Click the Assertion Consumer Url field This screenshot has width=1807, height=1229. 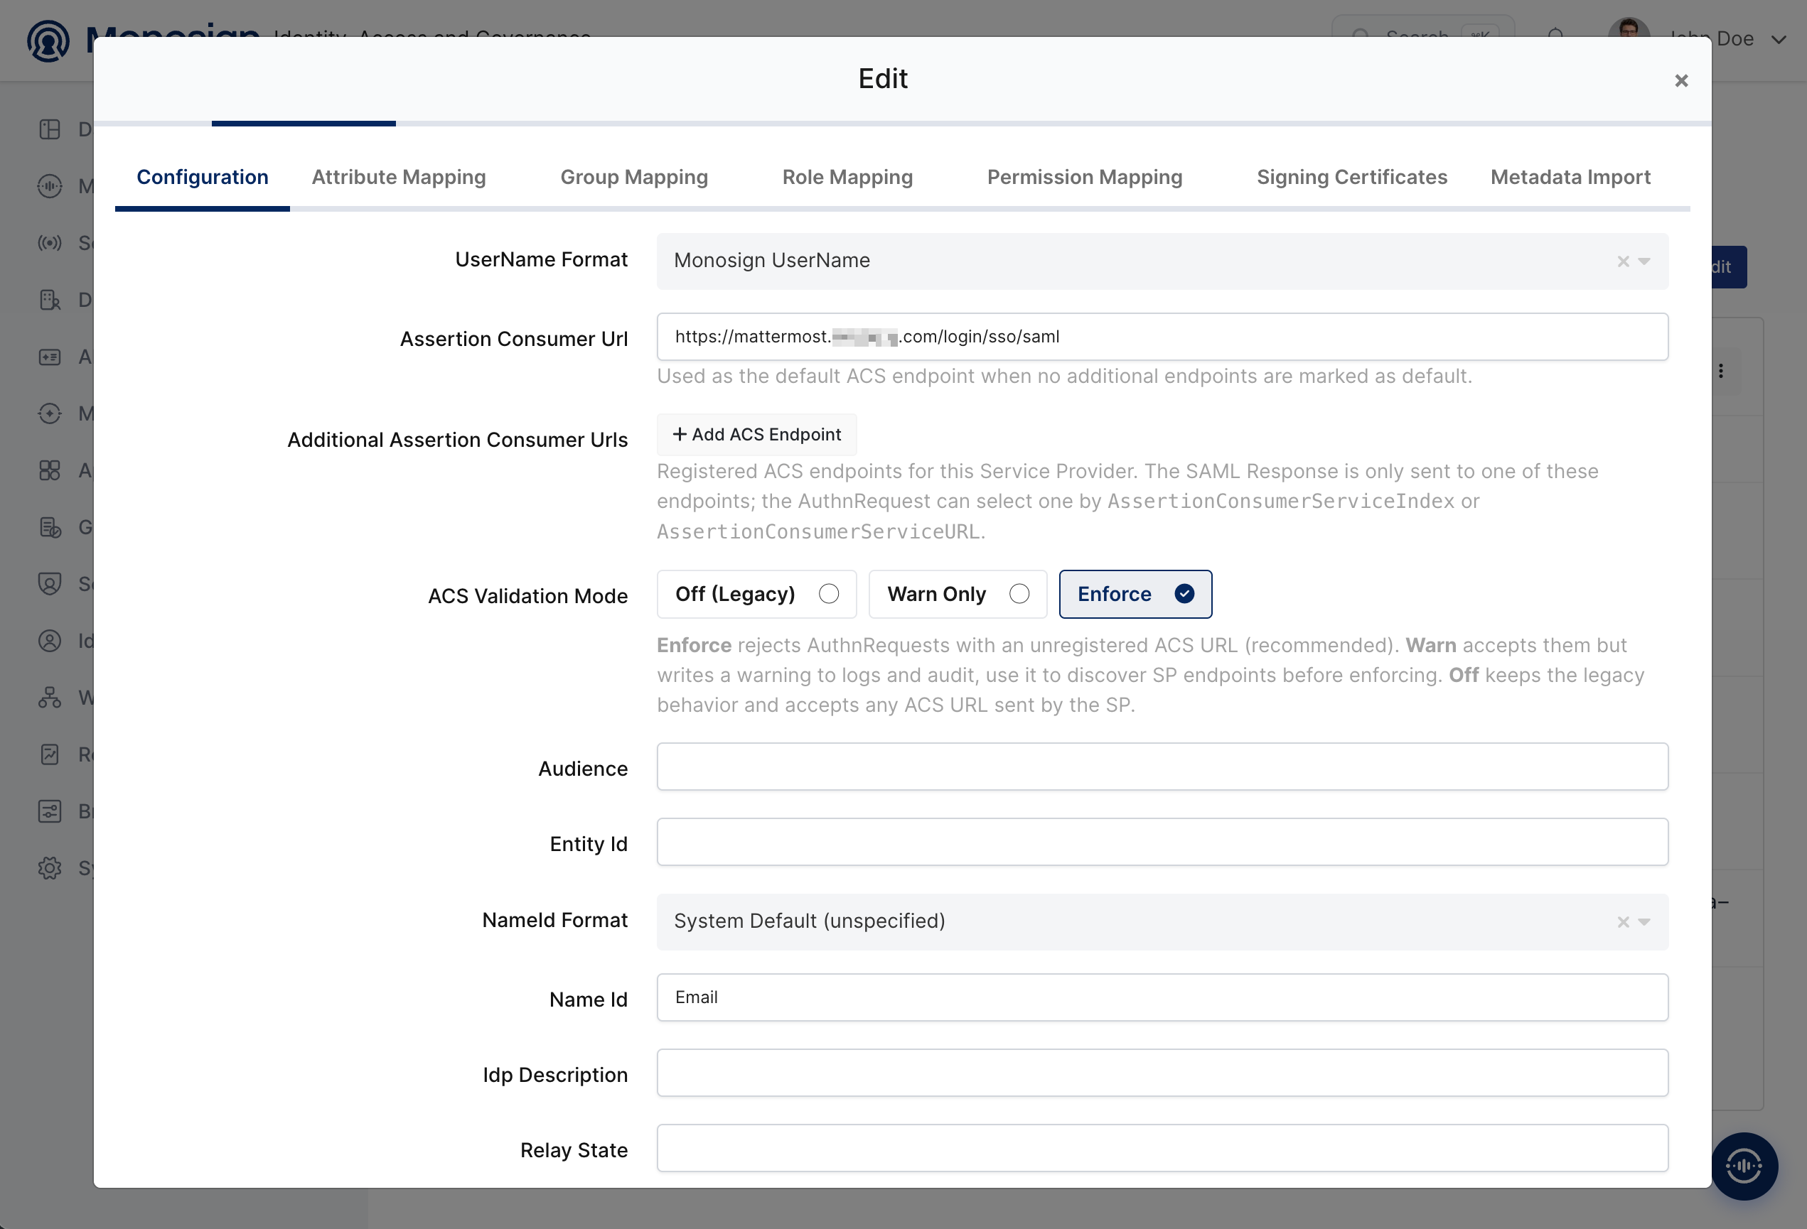[x=1162, y=337]
